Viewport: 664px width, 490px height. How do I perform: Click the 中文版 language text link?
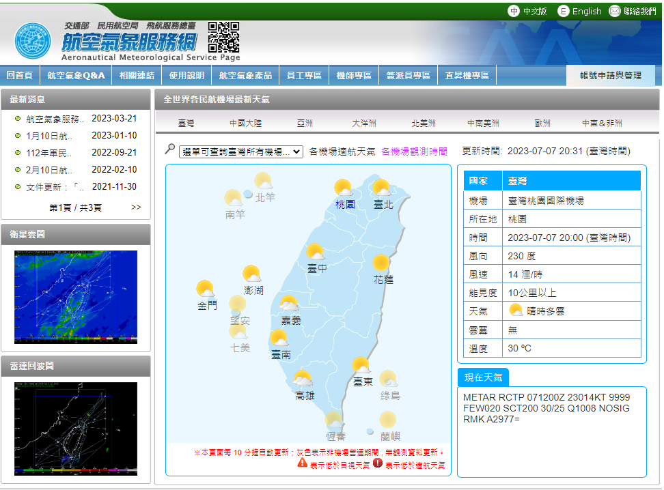pyautogui.click(x=535, y=11)
